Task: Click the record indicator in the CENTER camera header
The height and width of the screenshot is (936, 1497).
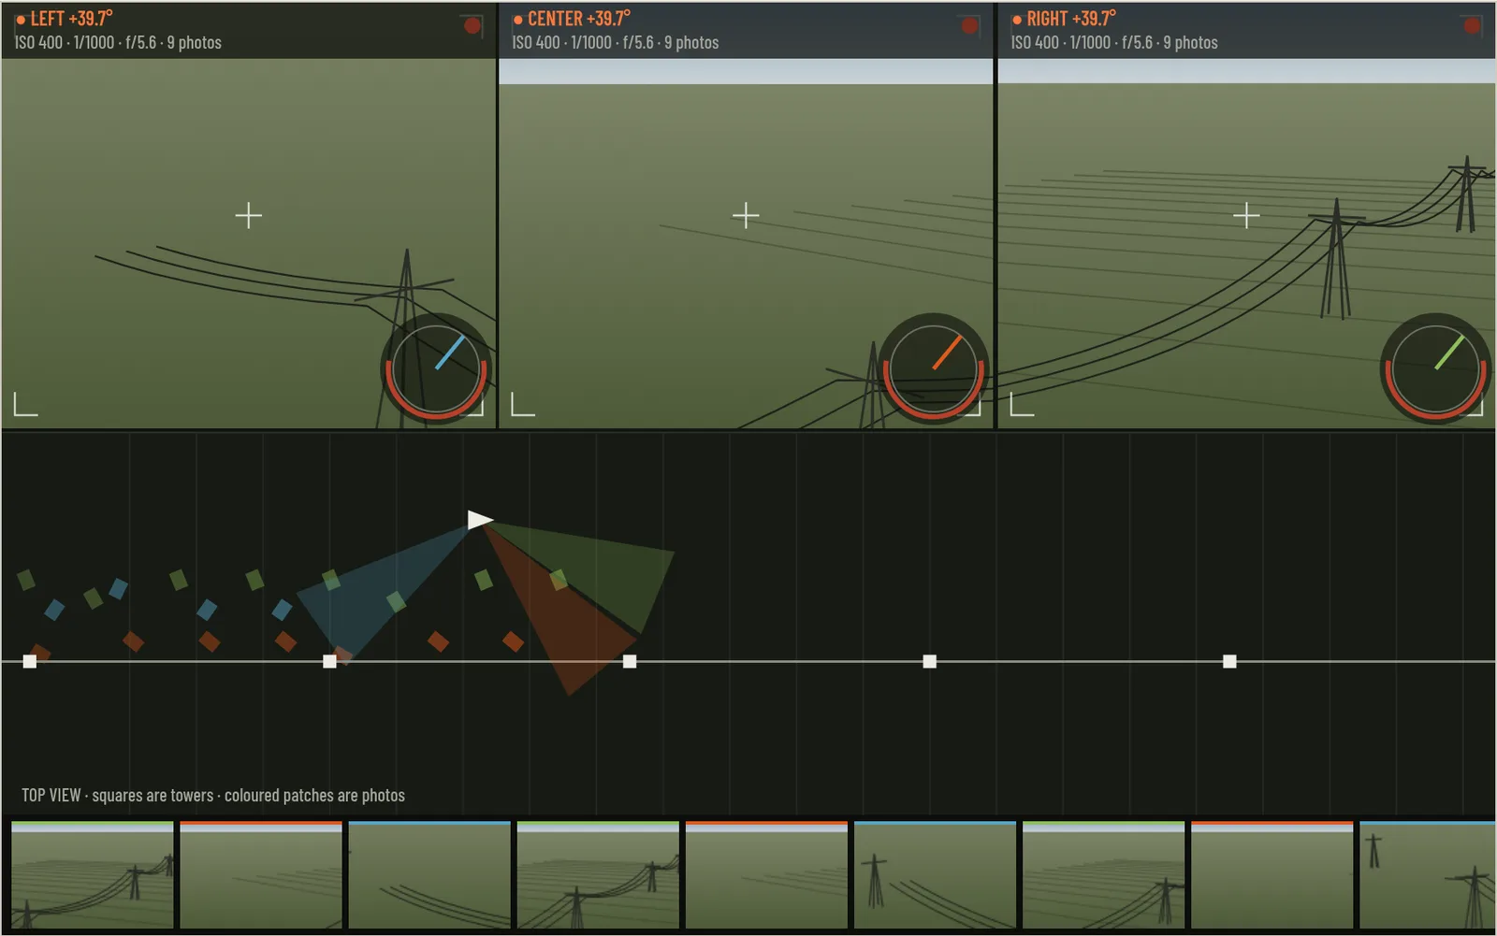Action: (x=970, y=26)
